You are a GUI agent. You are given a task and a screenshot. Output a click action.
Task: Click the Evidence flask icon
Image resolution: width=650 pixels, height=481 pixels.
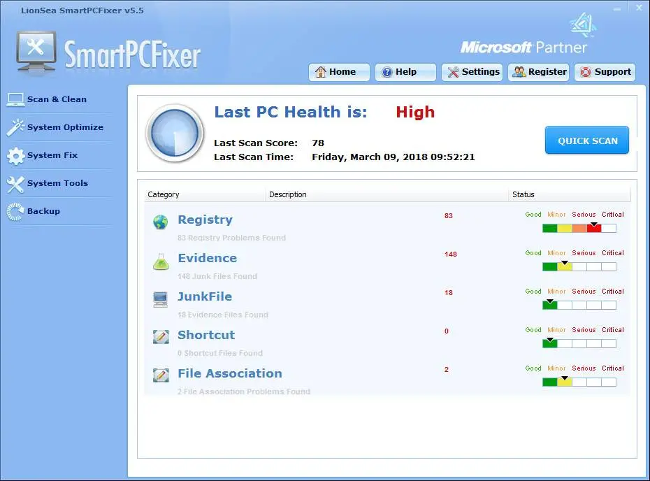pyautogui.click(x=161, y=261)
